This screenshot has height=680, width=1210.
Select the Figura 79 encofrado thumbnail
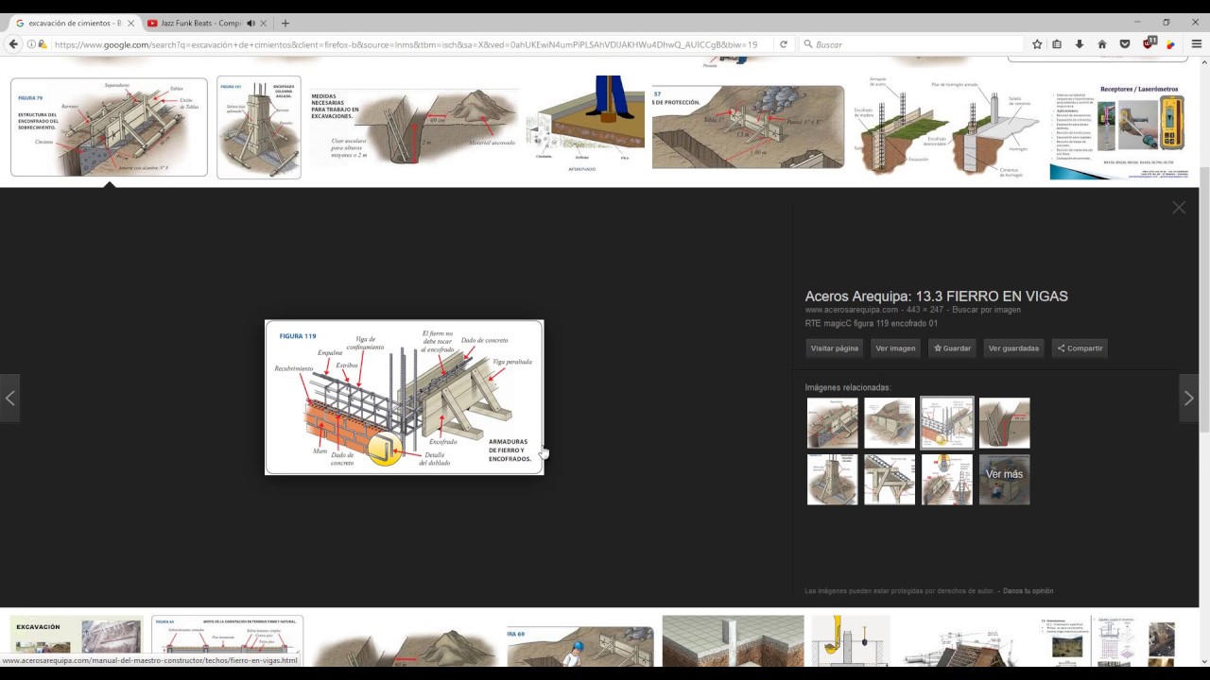click(109, 127)
